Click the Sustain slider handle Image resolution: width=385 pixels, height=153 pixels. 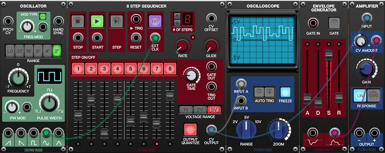pyautogui.click(x=329, y=55)
